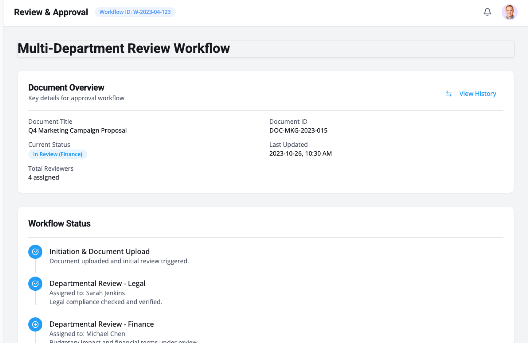This screenshot has height=343, width=528.
Task: Click Finance review in-progress arrow icon
Action: tap(35, 324)
